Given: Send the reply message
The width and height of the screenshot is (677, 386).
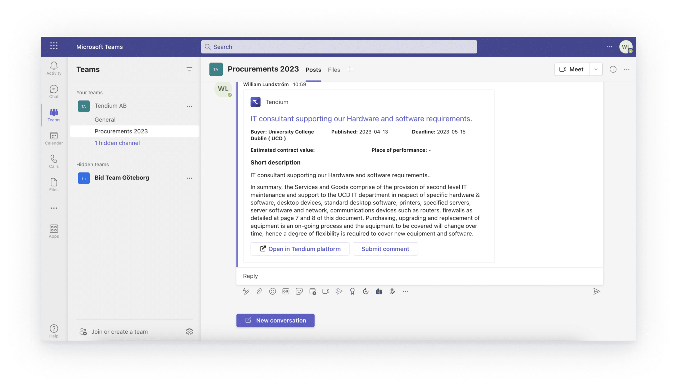Looking at the screenshot, I should (x=597, y=291).
